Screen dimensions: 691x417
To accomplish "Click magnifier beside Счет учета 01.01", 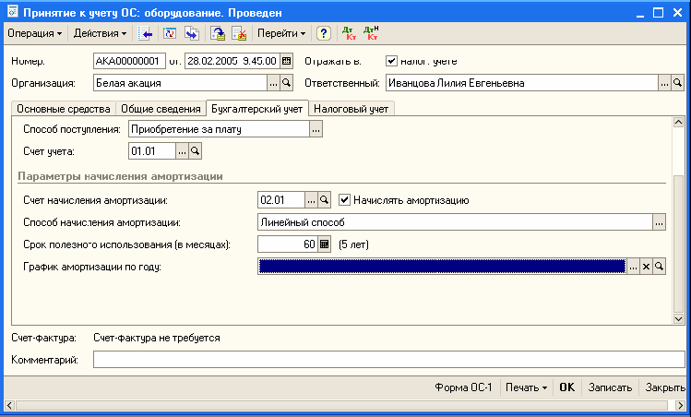I will (x=195, y=150).
